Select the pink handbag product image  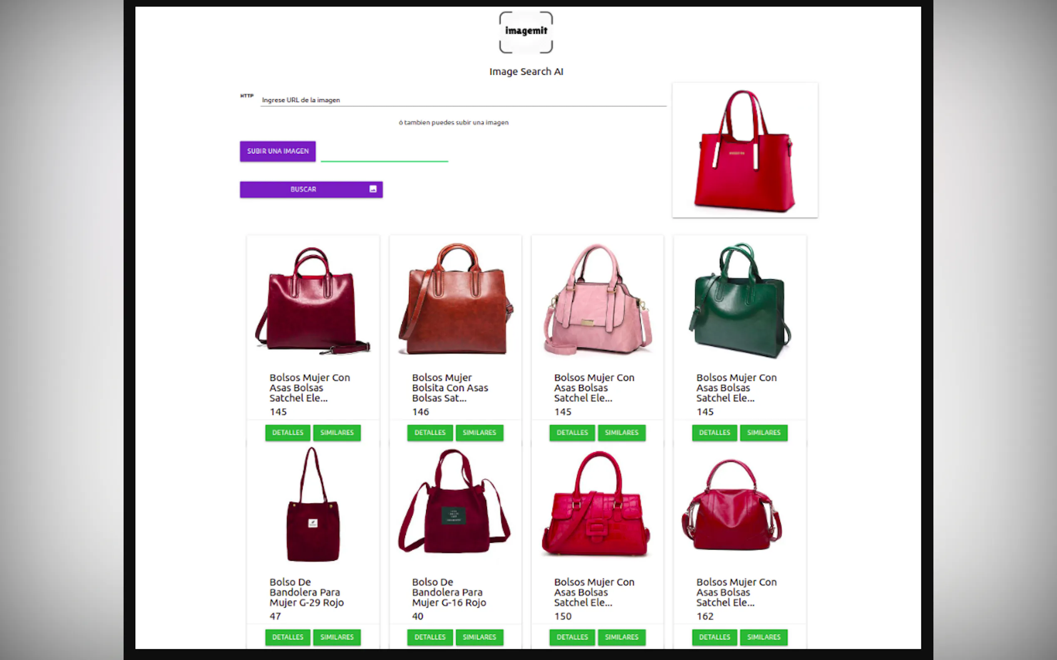tap(597, 299)
